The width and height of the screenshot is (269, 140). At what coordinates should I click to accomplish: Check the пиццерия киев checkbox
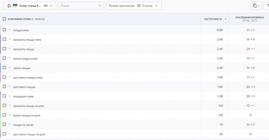pyautogui.click(x=4, y=96)
